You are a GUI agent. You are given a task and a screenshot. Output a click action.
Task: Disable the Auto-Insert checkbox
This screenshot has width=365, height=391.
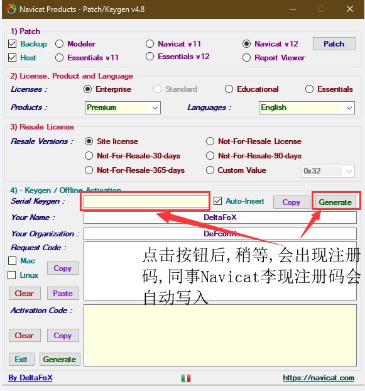[217, 201]
